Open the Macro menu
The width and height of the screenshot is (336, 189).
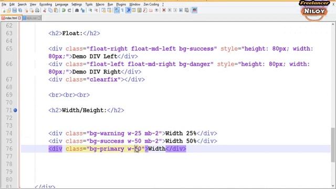click(100, 4)
